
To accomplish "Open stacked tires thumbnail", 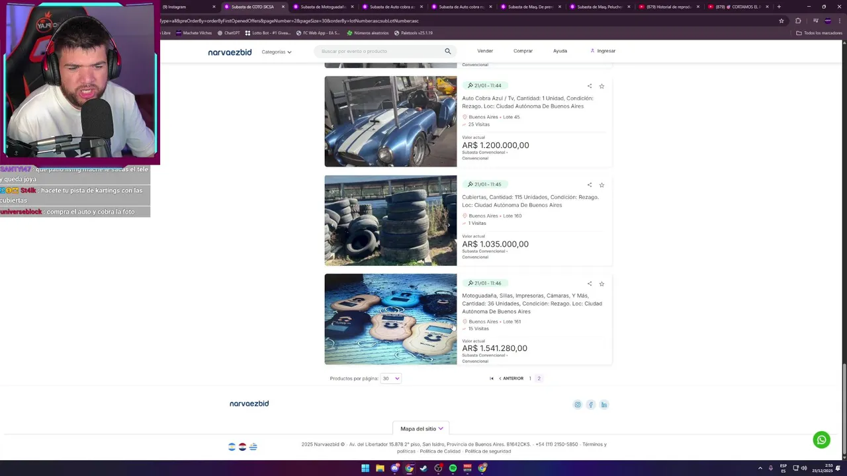I will (390, 220).
